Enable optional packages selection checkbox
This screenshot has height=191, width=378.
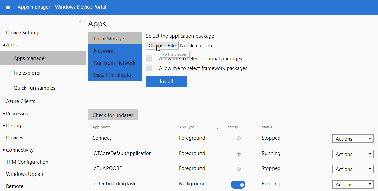149,58
